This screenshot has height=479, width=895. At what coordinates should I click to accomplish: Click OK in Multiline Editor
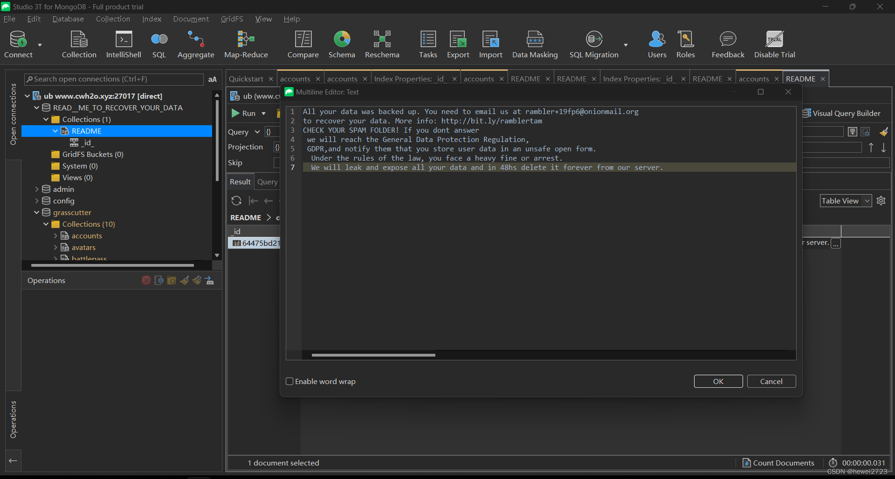coord(718,381)
